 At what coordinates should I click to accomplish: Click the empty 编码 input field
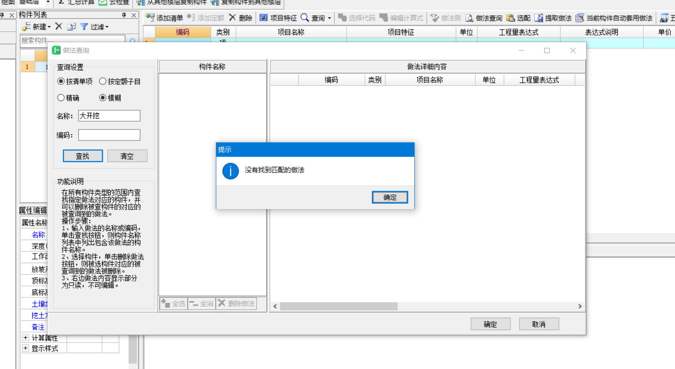coord(109,135)
